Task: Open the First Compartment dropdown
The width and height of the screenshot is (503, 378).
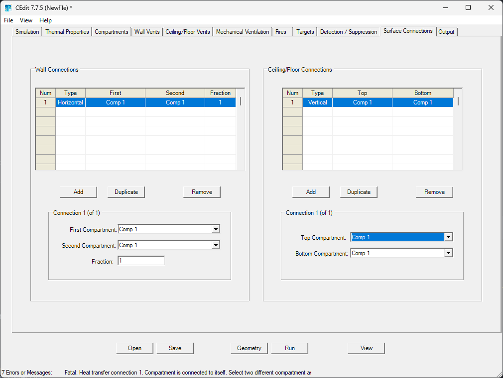Action: 215,229
